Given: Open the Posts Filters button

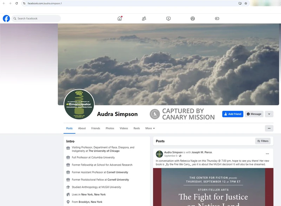Looking at the screenshot, I should pyautogui.click(x=263, y=141).
